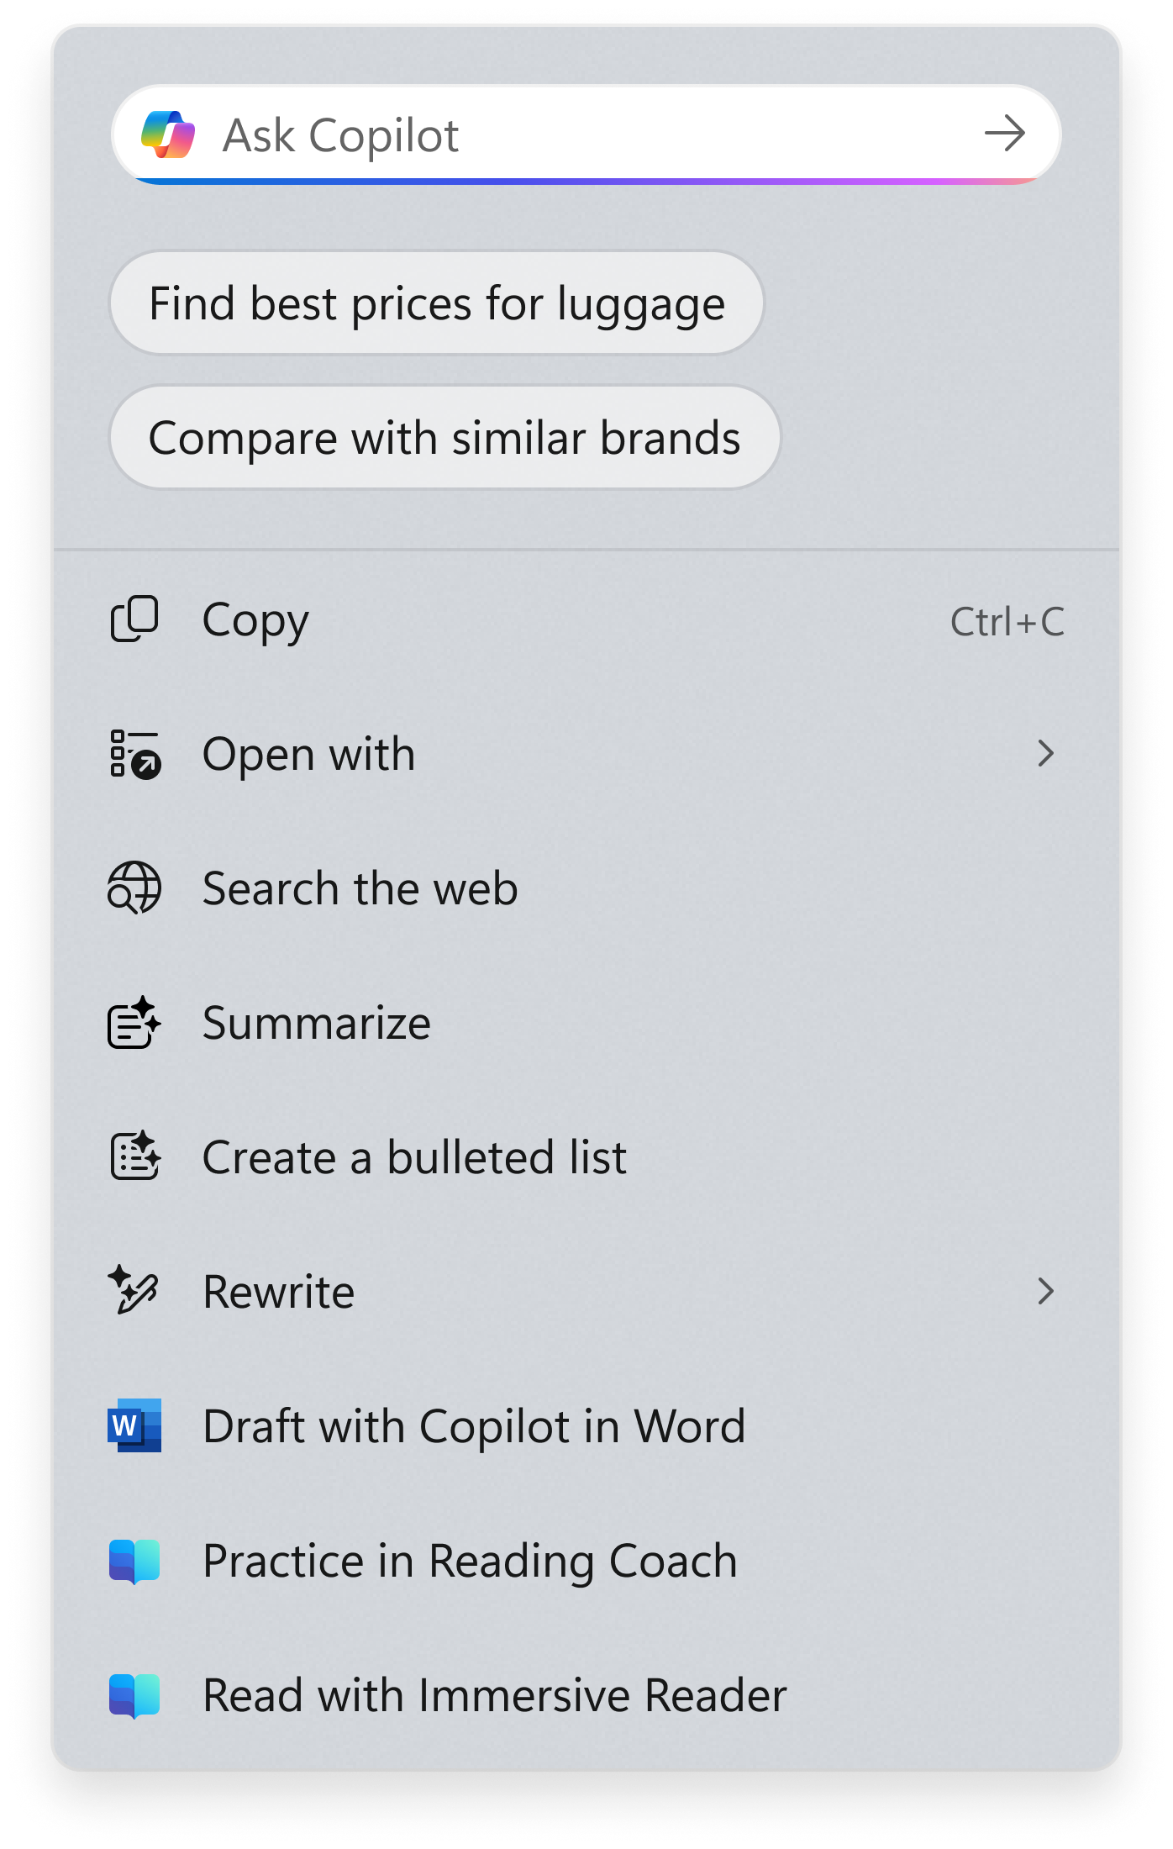Click the Copilot logo icon

tap(168, 134)
